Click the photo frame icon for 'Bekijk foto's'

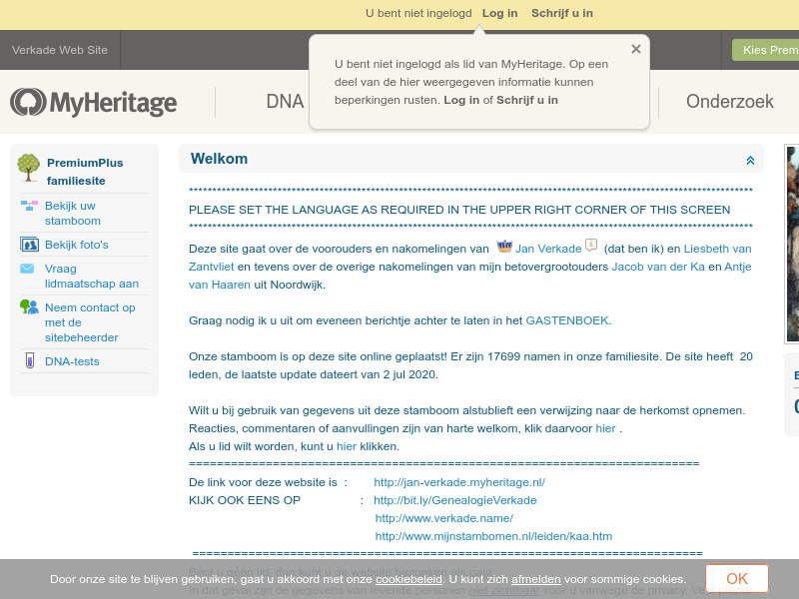click(x=30, y=244)
